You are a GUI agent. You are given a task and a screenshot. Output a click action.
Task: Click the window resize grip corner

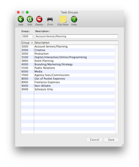tap(122, 145)
